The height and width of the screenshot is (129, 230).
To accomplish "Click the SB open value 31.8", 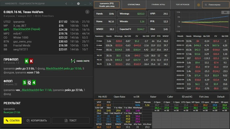I will point(224,105).
